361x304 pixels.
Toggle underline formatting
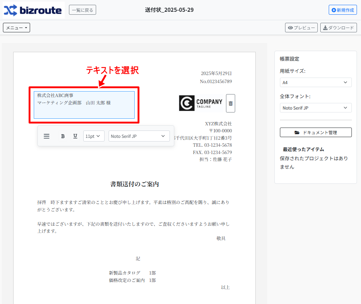coord(75,136)
